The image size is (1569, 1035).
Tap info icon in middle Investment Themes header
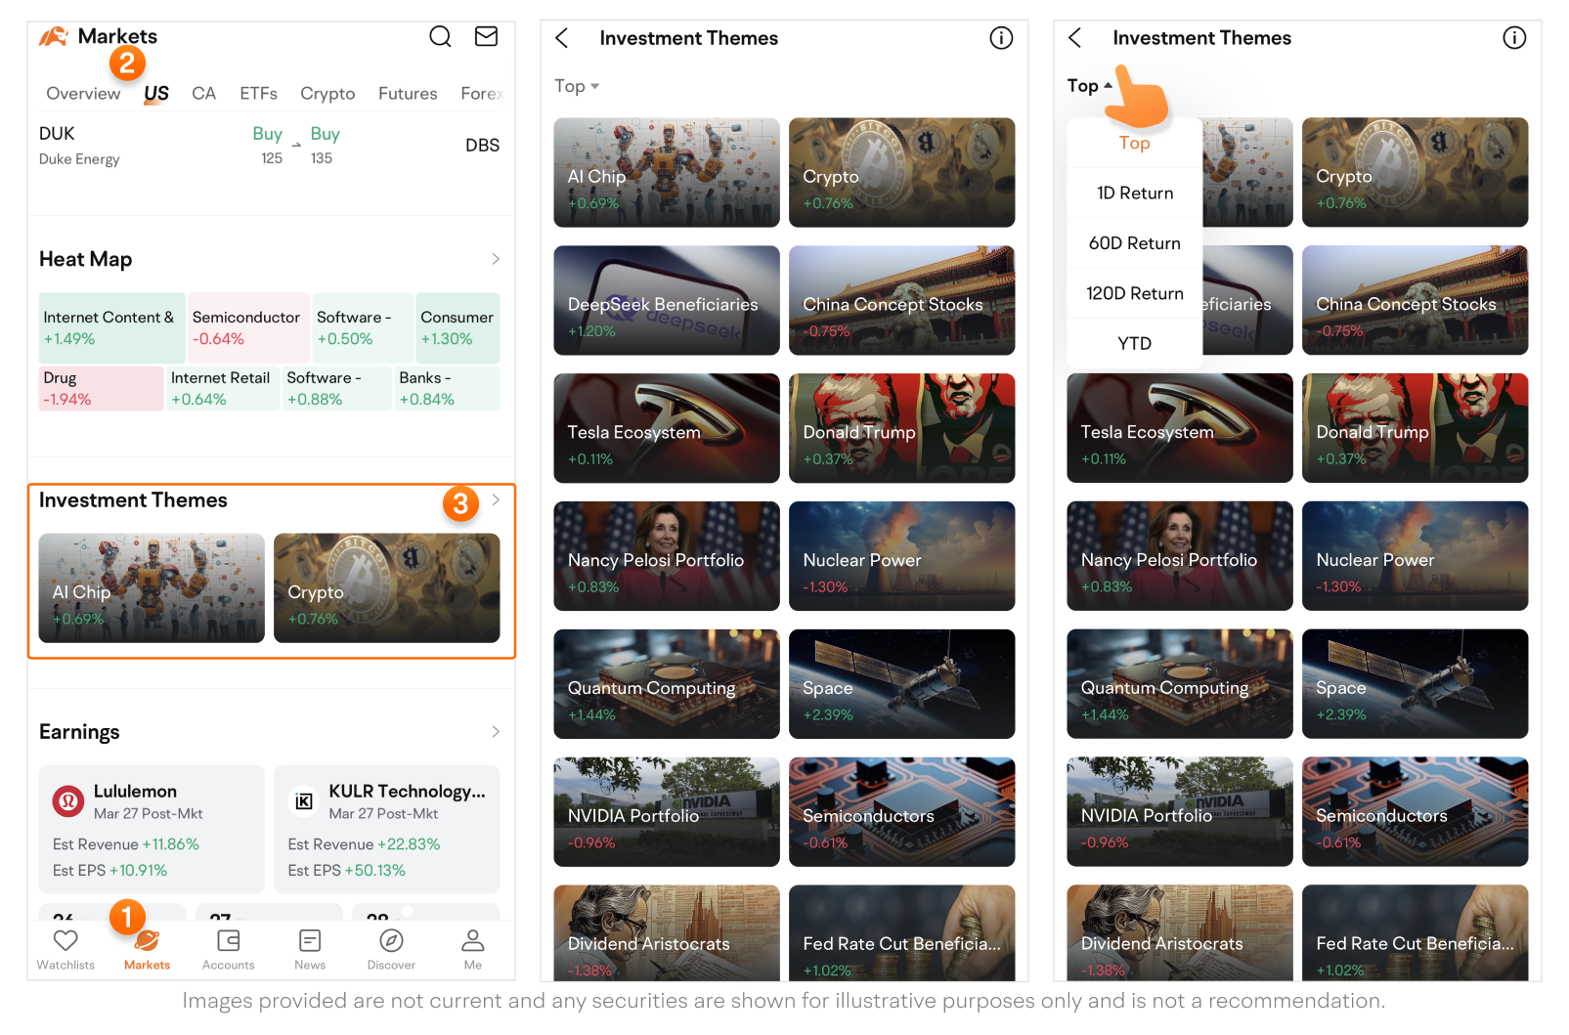(x=1001, y=38)
